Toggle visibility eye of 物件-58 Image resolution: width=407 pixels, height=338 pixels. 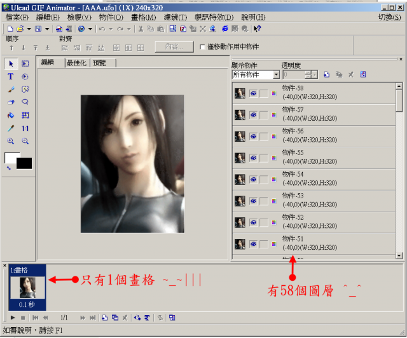click(254, 93)
